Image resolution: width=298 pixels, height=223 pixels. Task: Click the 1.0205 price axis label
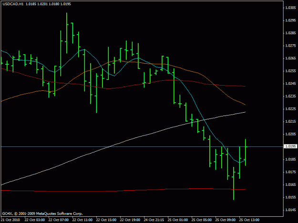coord(291,134)
